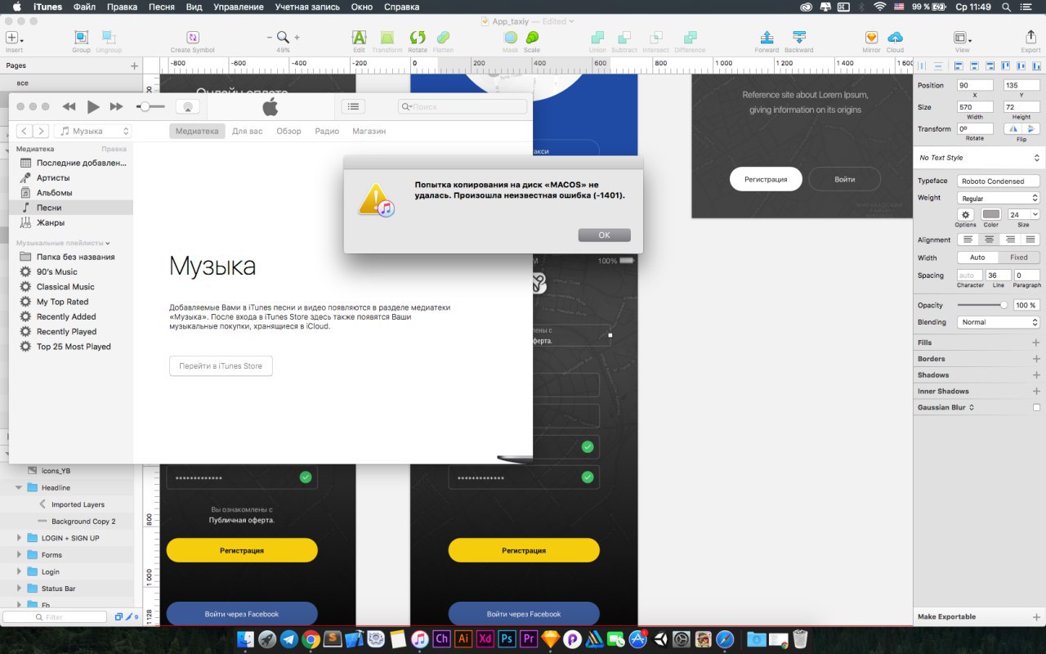The image size is (1046, 654).
Task: Open Photoshop from the Dock
Action: (x=507, y=639)
